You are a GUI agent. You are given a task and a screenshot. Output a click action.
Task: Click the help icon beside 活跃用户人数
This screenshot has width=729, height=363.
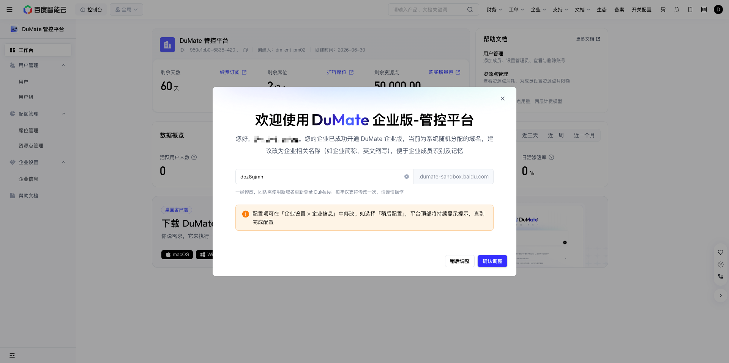click(x=194, y=157)
